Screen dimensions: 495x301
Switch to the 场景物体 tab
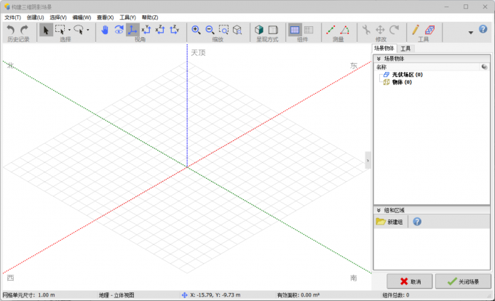click(384, 48)
